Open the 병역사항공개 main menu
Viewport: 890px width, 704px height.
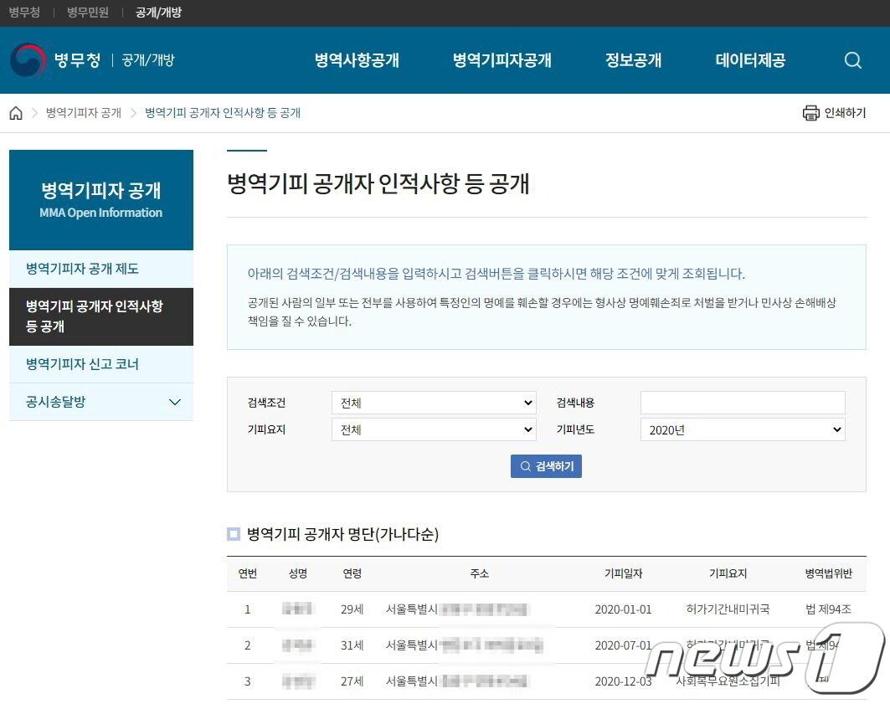(357, 60)
